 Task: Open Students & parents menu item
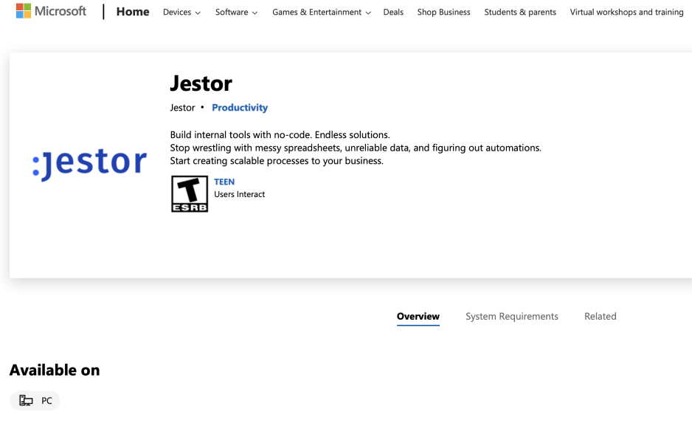[x=520, y=13]
